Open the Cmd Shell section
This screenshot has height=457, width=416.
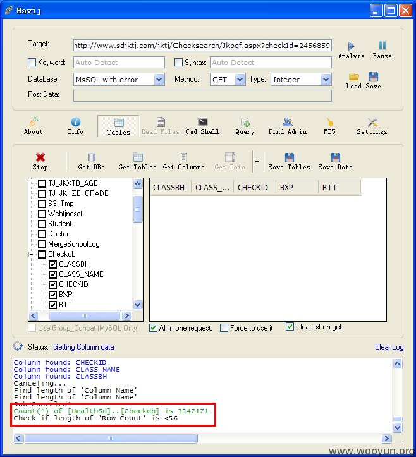coord(202,126)
